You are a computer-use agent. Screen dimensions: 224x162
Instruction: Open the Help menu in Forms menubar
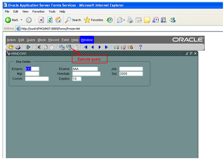(x=75, y=40)
